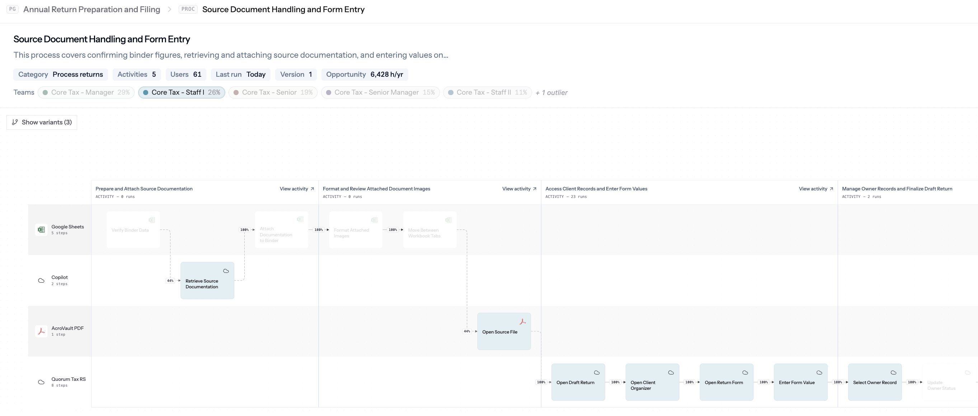Click the Copilot 2 steps lane label
Image resolution: width=978 pixels, height=416 pixels.
click(x=60, y=280)
